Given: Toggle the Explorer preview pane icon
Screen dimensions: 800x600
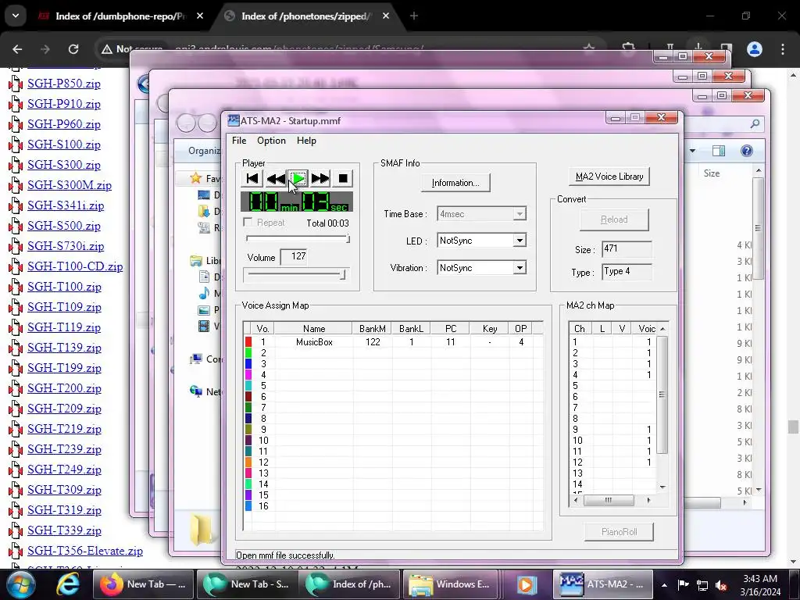Looking at the screenshot, I should (x=719, y=151).
